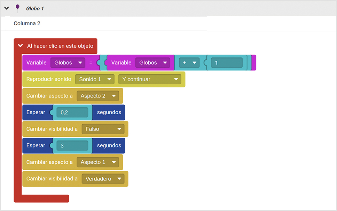
Task: Select the 'Cambiar visibilidad a' Falso block label
Action: pos(52,129)
